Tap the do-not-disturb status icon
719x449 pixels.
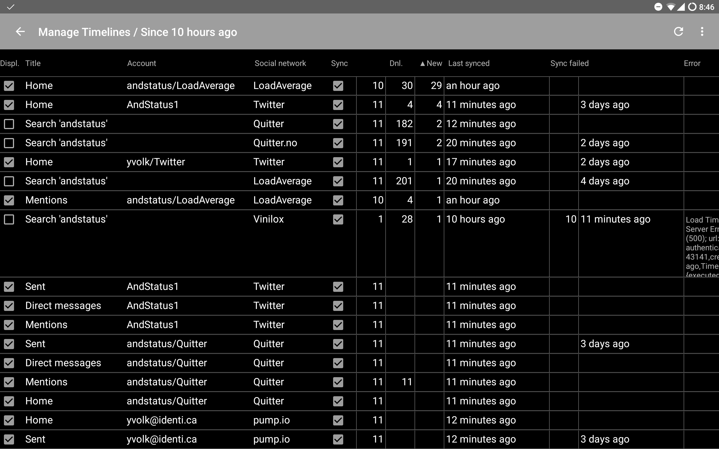[658, 7]
